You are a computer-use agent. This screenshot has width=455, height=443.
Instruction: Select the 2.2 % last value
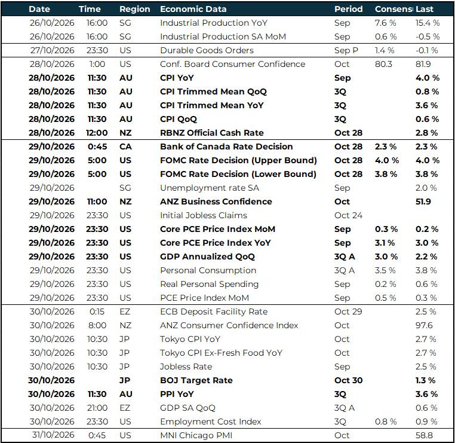[x=426, y=257]
